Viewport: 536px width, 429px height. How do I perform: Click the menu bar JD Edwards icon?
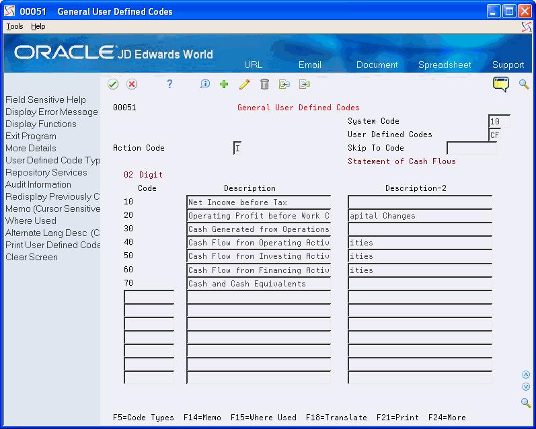pyautogui.click(x=527, y=27)
